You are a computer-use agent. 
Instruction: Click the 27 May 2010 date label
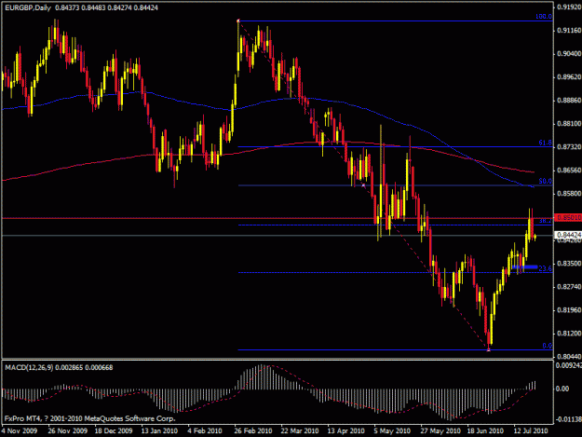[440, 431]
